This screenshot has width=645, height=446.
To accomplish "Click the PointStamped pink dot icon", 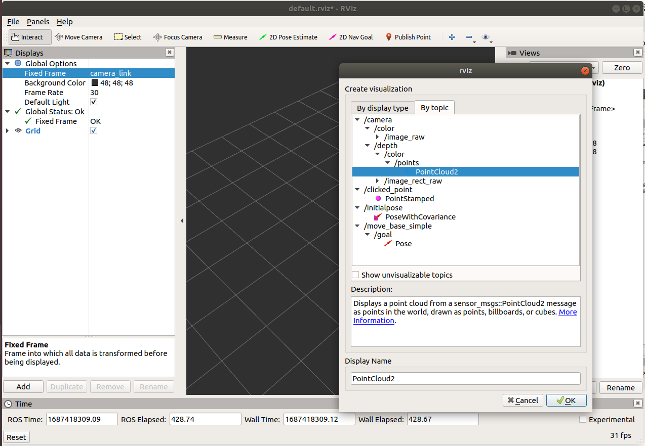I will tap(378, 199).
